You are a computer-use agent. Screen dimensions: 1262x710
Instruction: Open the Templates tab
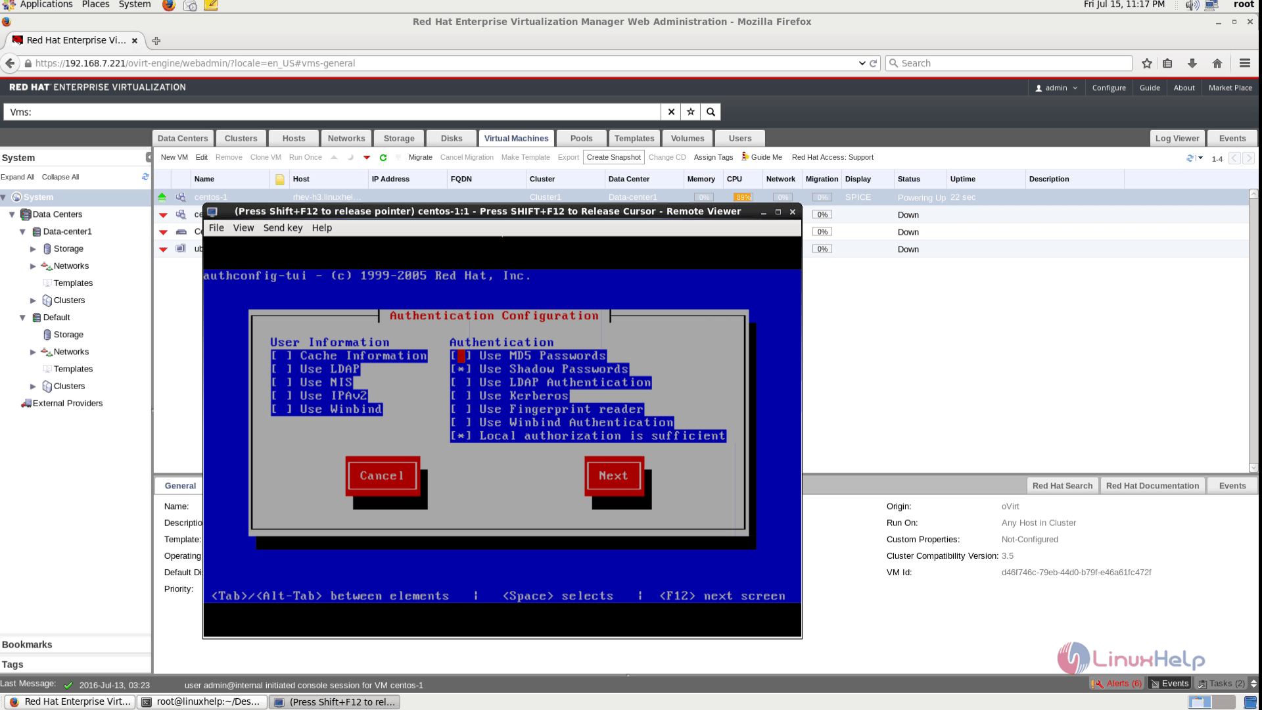pos(634,138)
